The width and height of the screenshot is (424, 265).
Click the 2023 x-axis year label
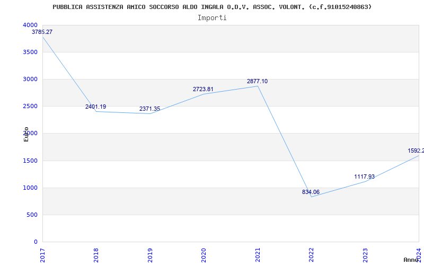click(x=365, y=255)
